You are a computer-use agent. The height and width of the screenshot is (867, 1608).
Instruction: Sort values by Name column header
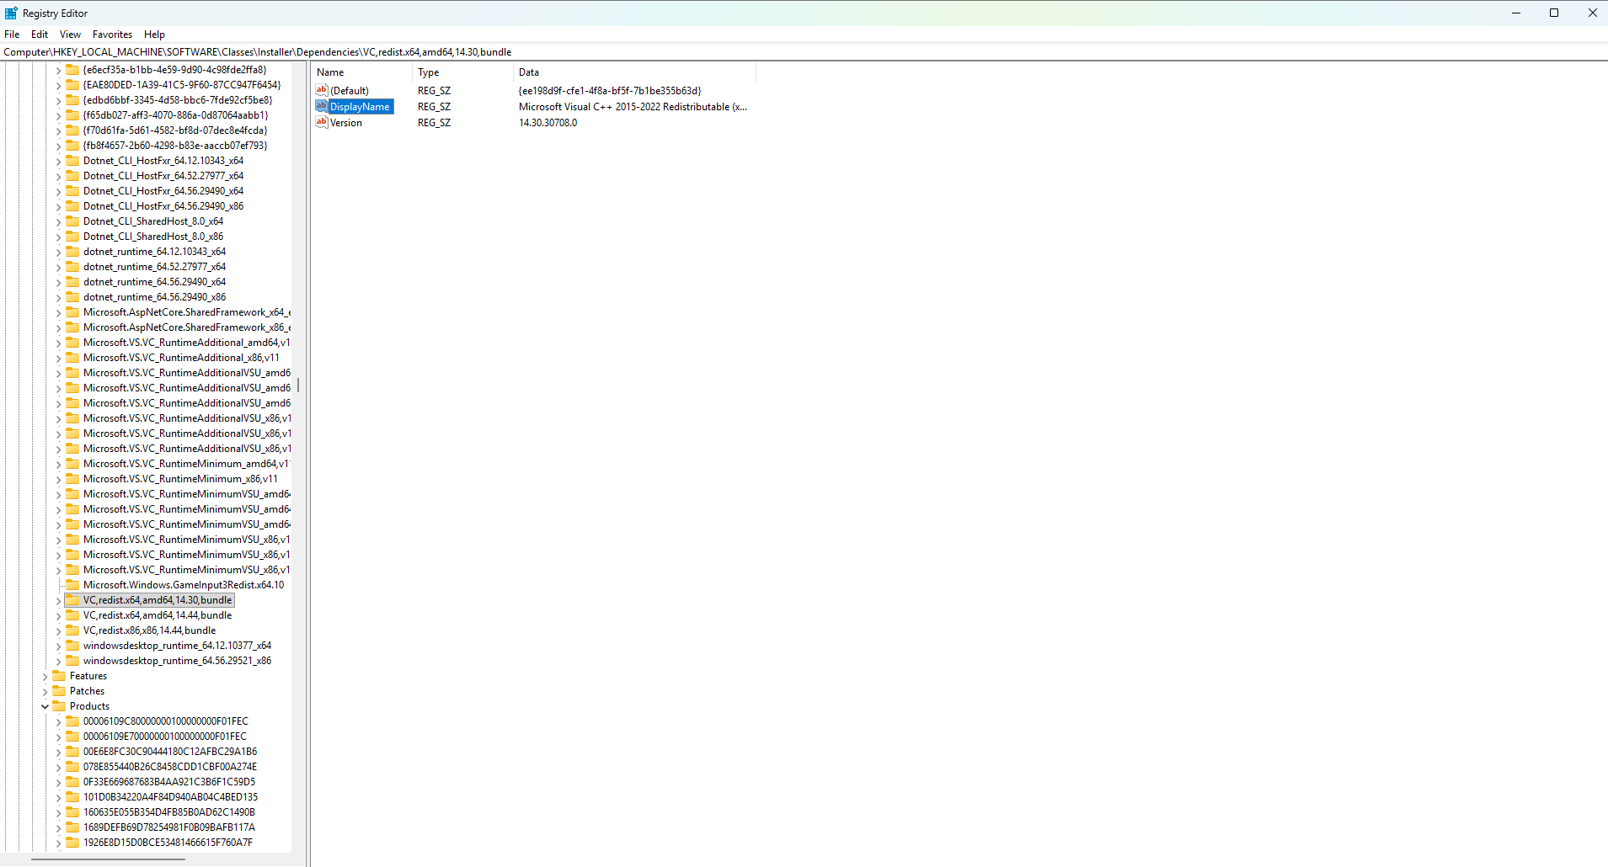(x=362, y=72)
